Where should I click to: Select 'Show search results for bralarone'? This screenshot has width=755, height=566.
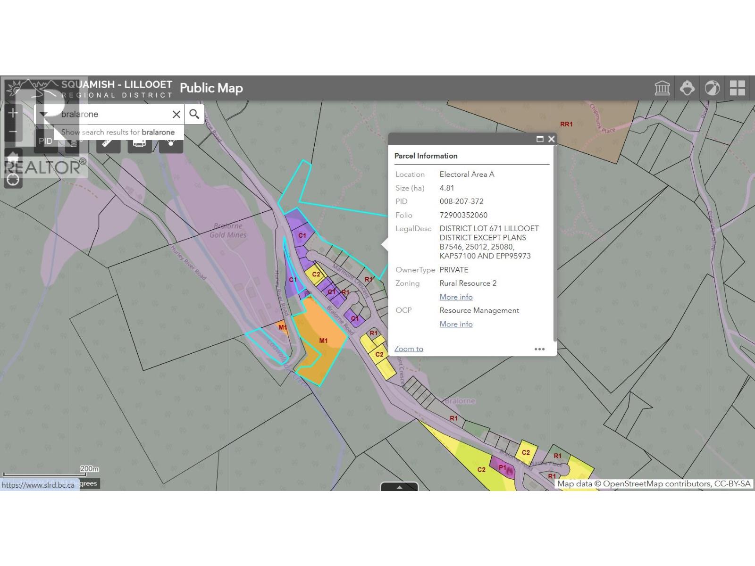coord(118,132)
